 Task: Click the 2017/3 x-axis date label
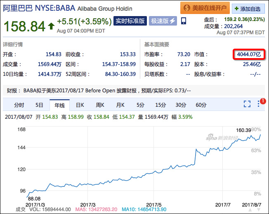point(87,205)
